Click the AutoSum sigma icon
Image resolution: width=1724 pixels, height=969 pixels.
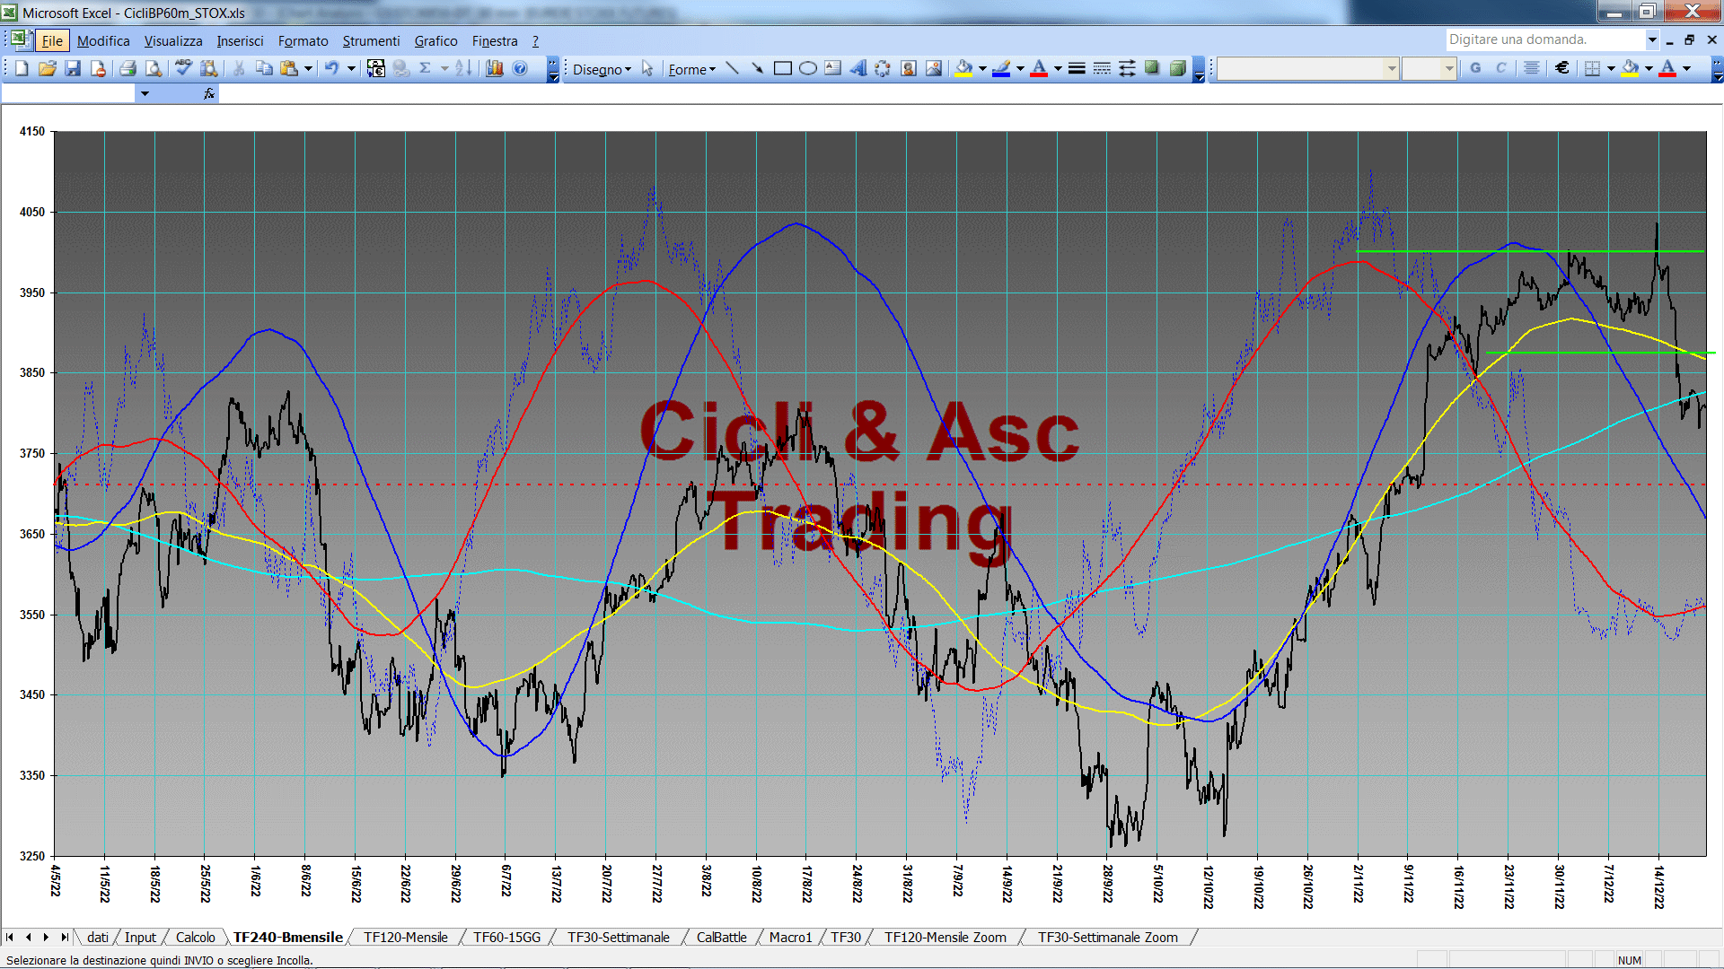click(x=426, y=68)
